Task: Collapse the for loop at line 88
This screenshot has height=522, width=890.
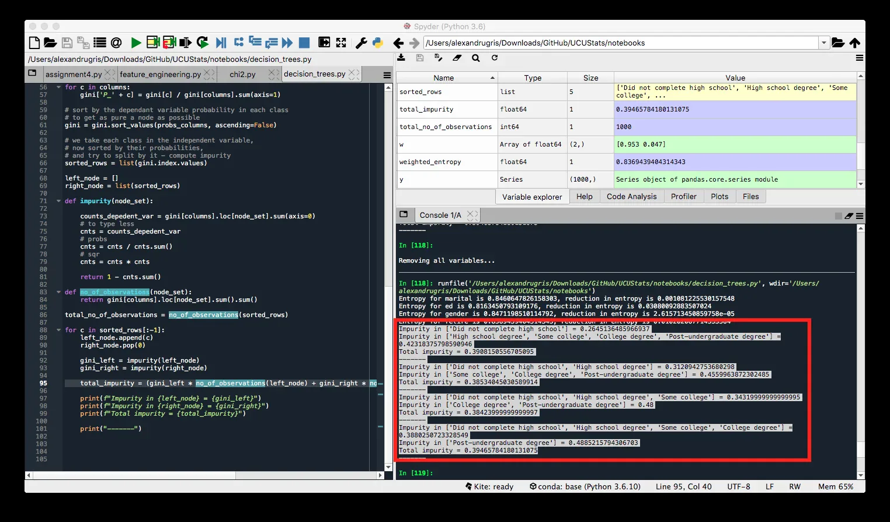Action: point(58,330)
